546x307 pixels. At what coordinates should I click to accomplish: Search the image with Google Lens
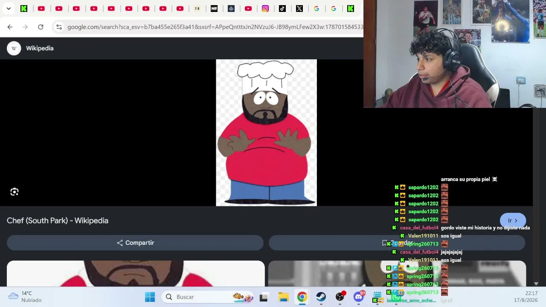pyautogui.click(x=15, y=192)
